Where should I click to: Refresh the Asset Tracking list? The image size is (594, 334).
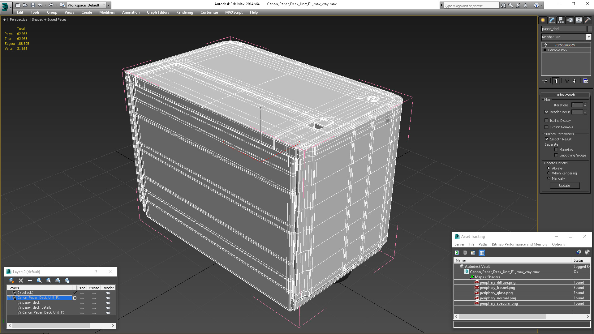pos(457,253)
